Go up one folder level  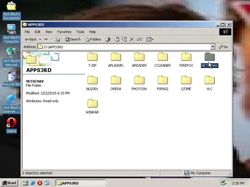pos(57,39)
